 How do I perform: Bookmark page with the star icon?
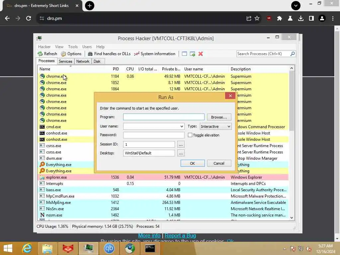(x=257, y=19)
